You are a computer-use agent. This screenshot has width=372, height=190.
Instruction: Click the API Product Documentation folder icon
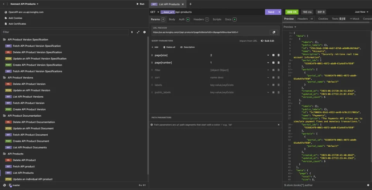point(5,116)
